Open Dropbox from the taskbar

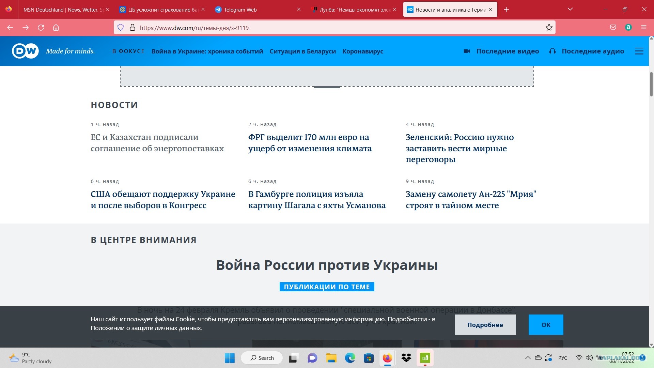[406, 358]
